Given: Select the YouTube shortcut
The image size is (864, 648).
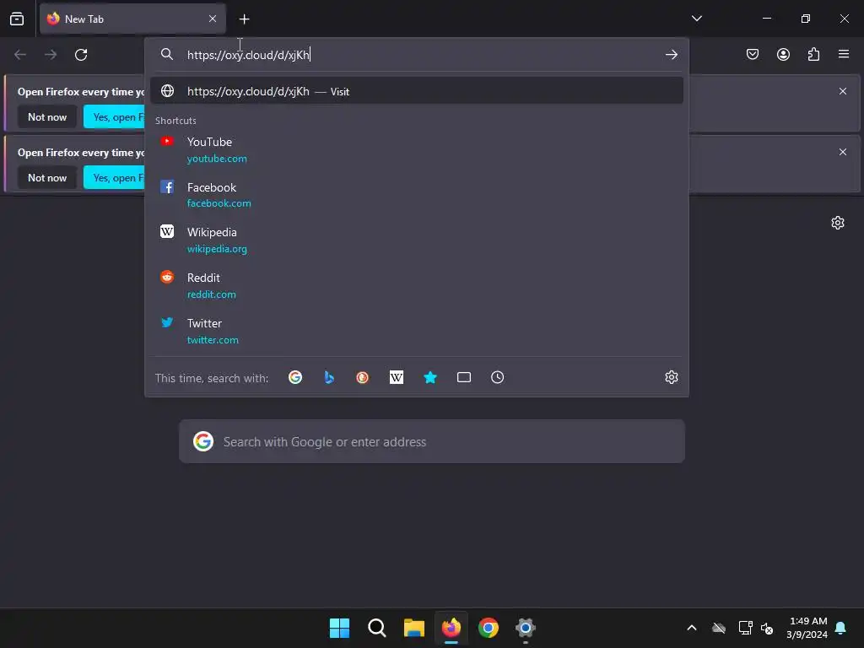Looking at the screenshot, I should tap(417, 150).
